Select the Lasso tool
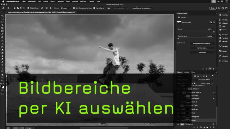The image size is (230, 129). tap(2, 21)
